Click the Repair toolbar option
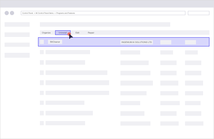The image size is (214, 139). (x=91, y=33)
